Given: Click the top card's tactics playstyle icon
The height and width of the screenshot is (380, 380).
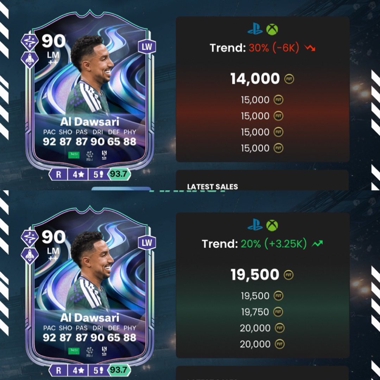Looking at the screenshot, I should click(29, 42).
